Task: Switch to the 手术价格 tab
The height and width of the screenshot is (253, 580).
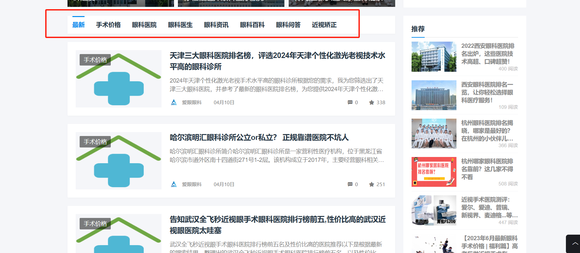Action: pyautogui.click(x=108, y=25)
